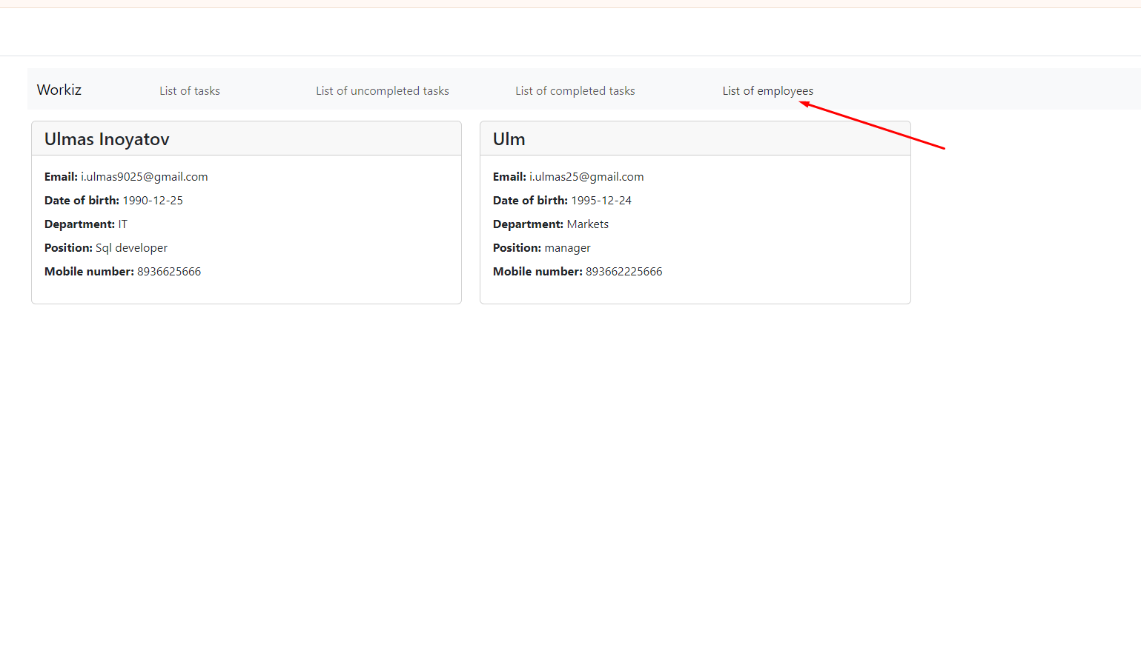The width and height of the screenshot is (1141, 659).
Task: Click the Email label in Ulm card
Action: [509, 177]
